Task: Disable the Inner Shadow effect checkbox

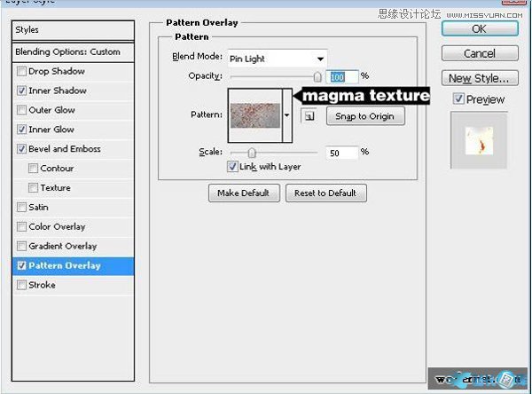Action: [x=21, y=91]
